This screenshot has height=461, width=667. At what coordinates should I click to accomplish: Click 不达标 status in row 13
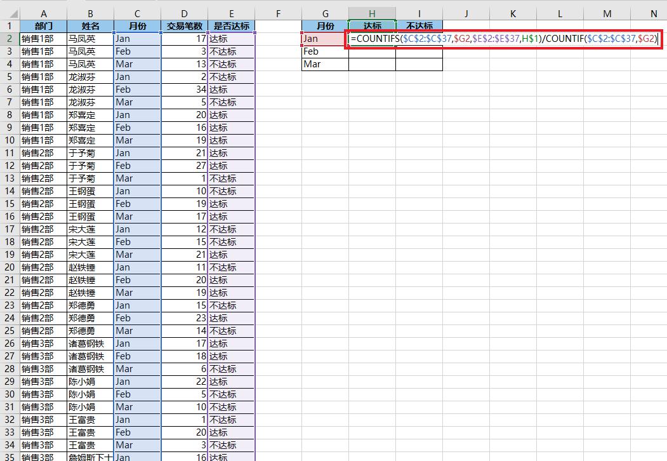click(232, 178)
